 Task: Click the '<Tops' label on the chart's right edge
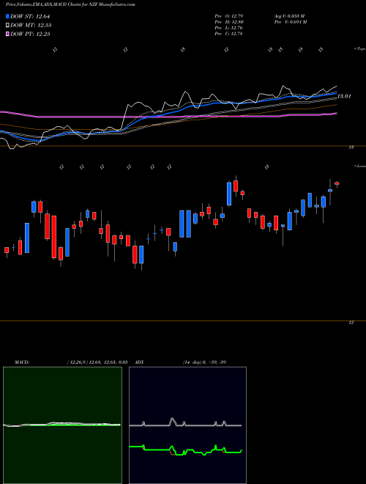coord(359,49)
